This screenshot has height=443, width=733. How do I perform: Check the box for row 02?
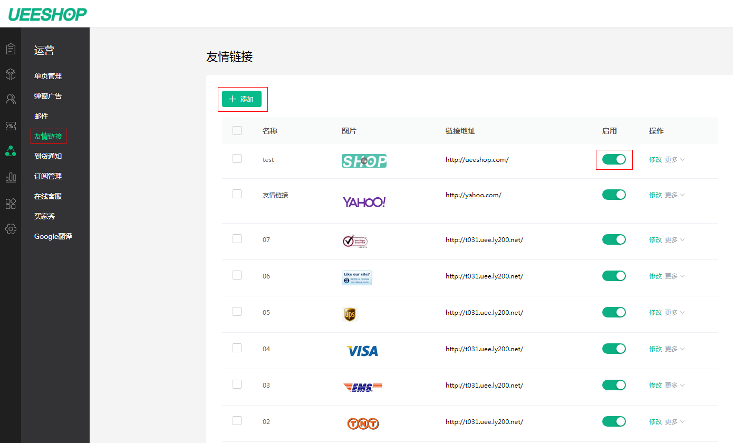(x=237, y=420)
